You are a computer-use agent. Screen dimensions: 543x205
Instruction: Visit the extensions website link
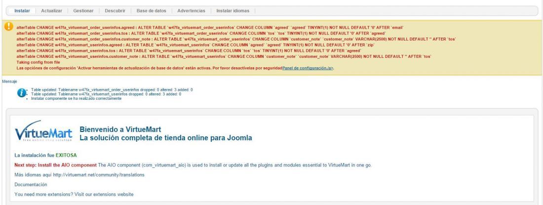point(74,194)
